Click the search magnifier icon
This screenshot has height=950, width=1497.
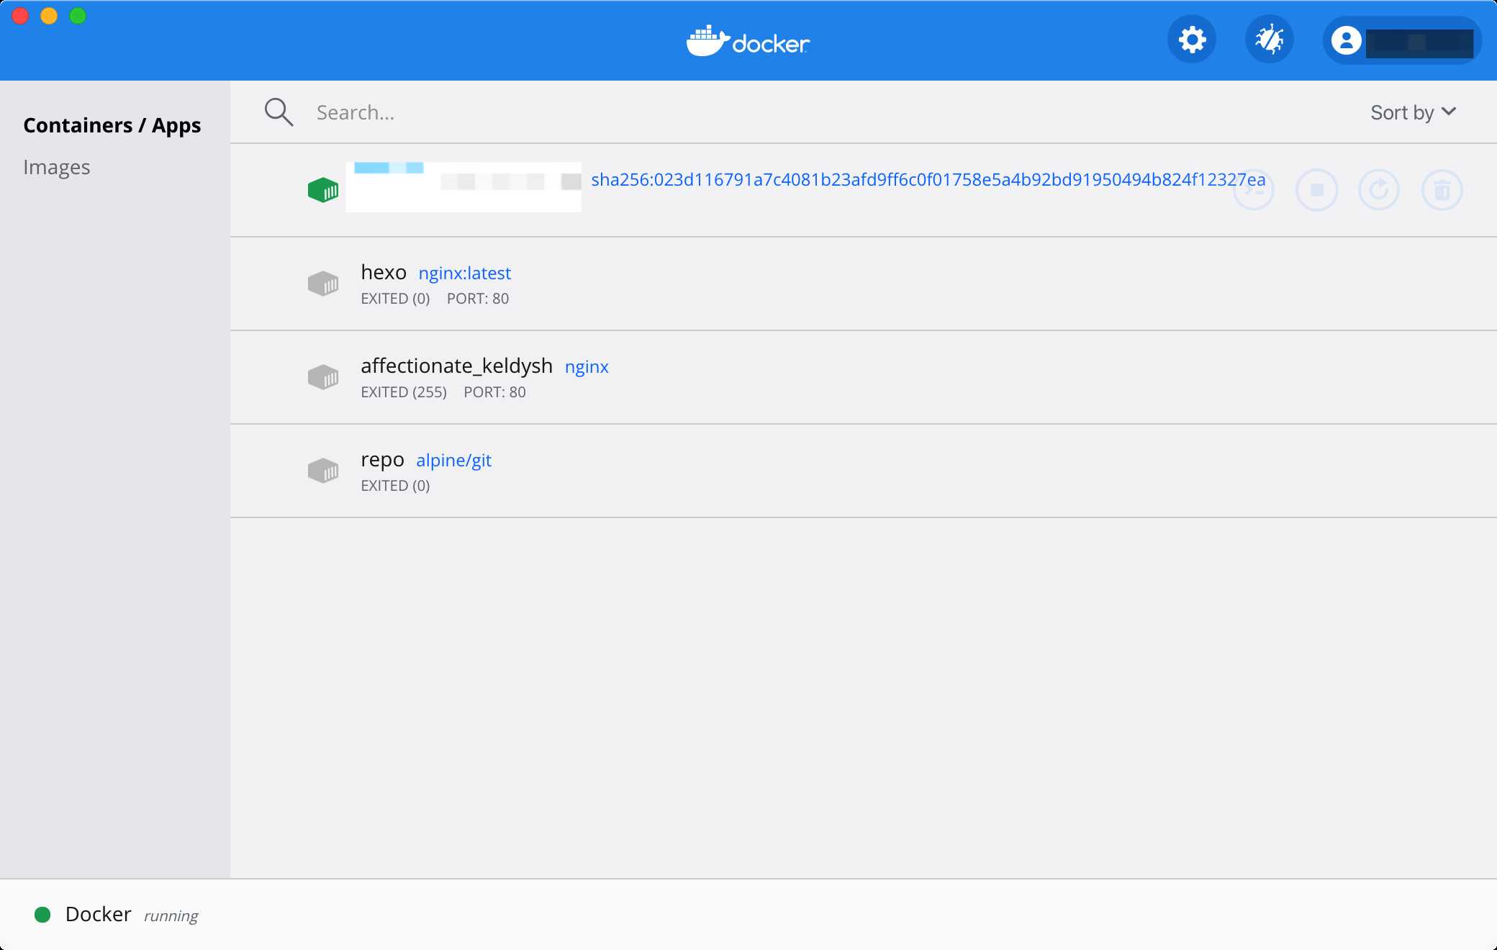click(279, 112)
